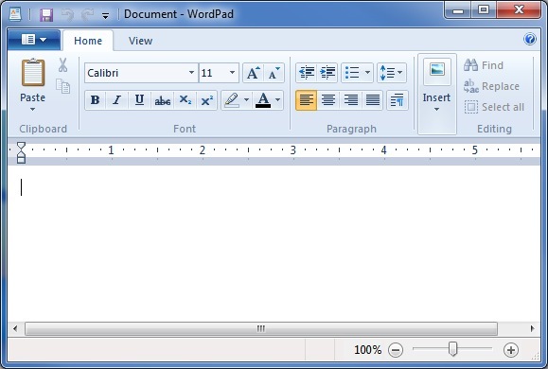Click scroll right arrow
This screenshot has height=369, width=548.
[x=532, y=328]
